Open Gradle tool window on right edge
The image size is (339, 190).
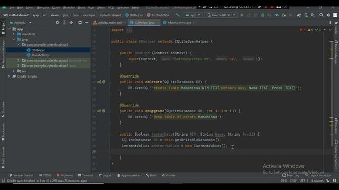coord(336,28)
